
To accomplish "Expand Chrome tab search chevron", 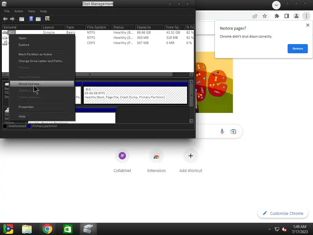I will tap(276, 5).
